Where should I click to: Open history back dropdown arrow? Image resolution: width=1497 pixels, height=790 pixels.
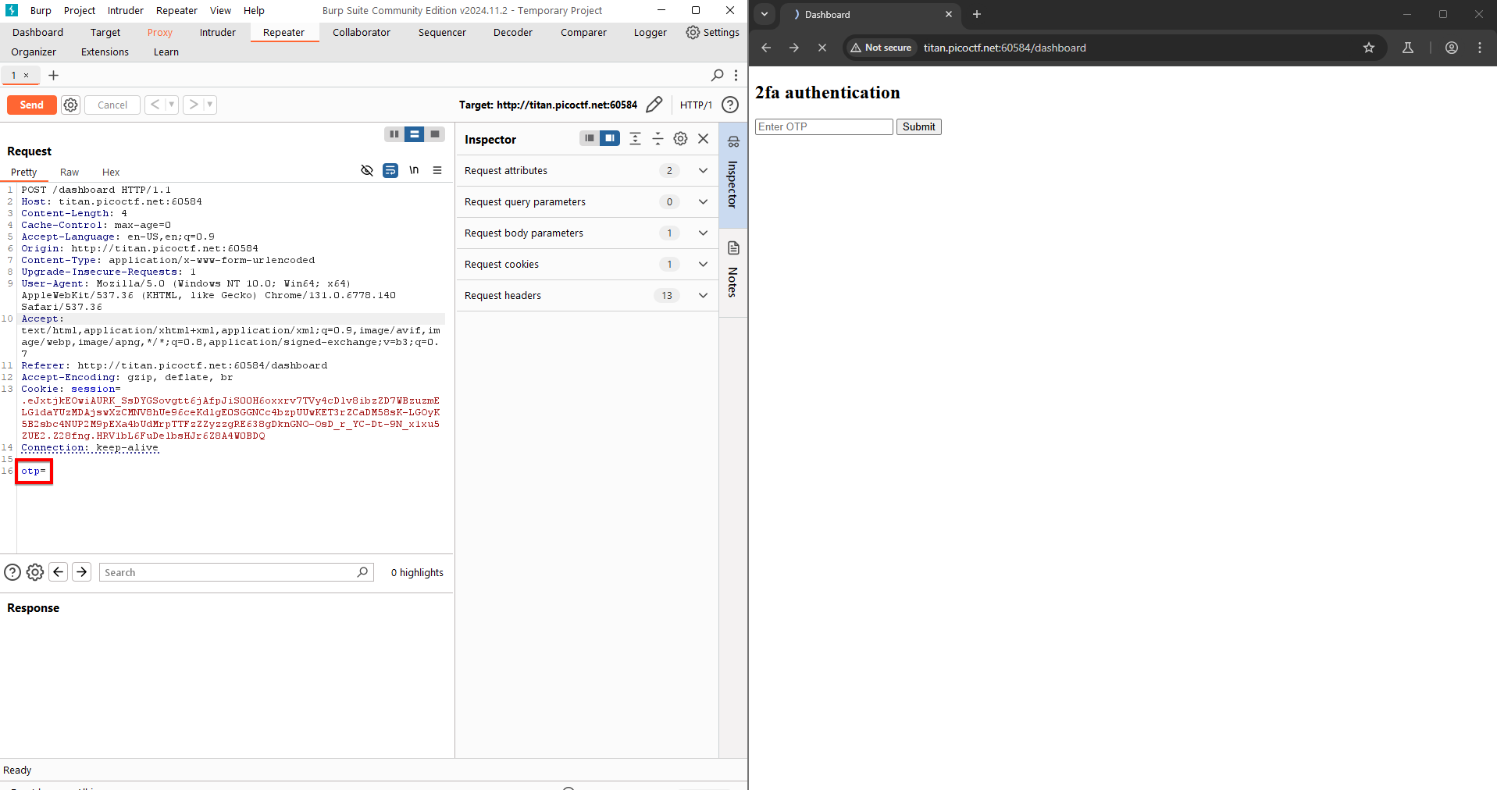click(171, 105)
